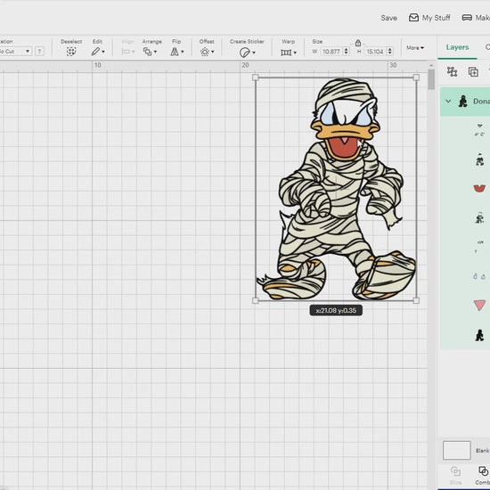Click the Offset tool icon
Viewport: 490px width, 490px height.
(x=205, y=52)
